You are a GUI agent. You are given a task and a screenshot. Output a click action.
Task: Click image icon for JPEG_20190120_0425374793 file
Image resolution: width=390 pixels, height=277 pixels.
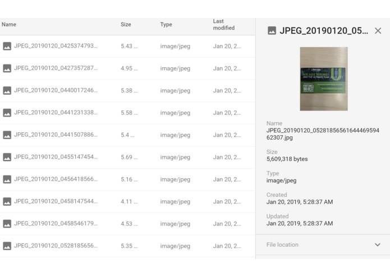(7, 46)
